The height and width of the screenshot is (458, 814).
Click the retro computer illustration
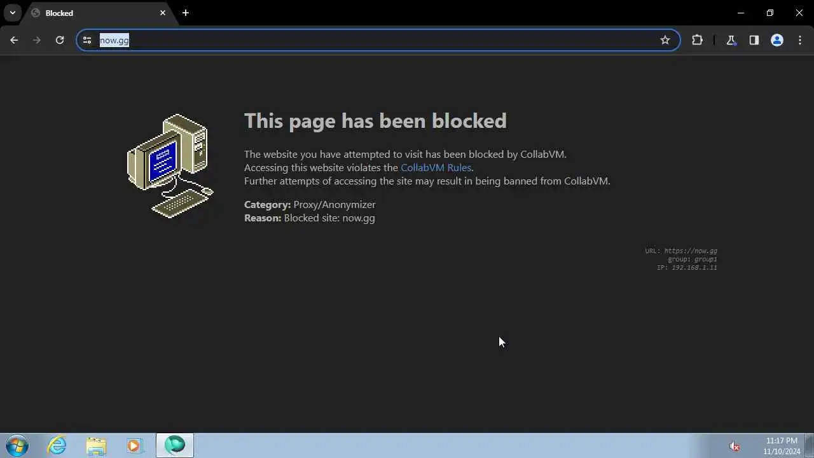[x=170, y=166]
